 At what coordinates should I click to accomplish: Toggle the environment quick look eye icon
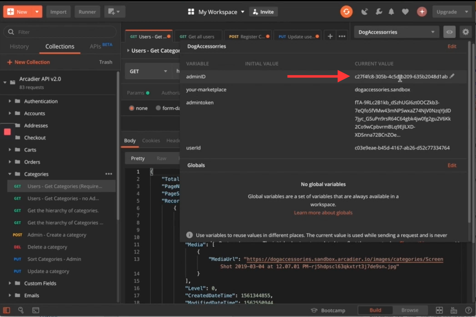[449, 32]
